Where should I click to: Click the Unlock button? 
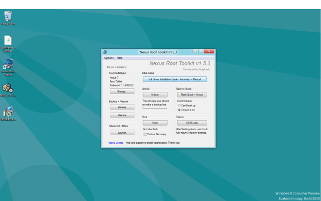[155, 94]
